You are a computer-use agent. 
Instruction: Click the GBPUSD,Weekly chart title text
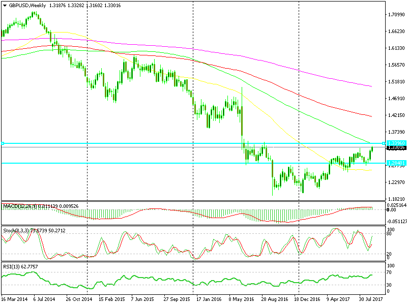pyautogui.click(x=26, y=6)
